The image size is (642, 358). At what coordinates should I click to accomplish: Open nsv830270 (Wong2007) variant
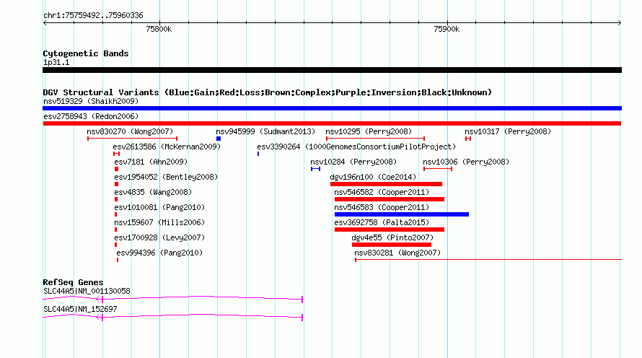[130, 131]
